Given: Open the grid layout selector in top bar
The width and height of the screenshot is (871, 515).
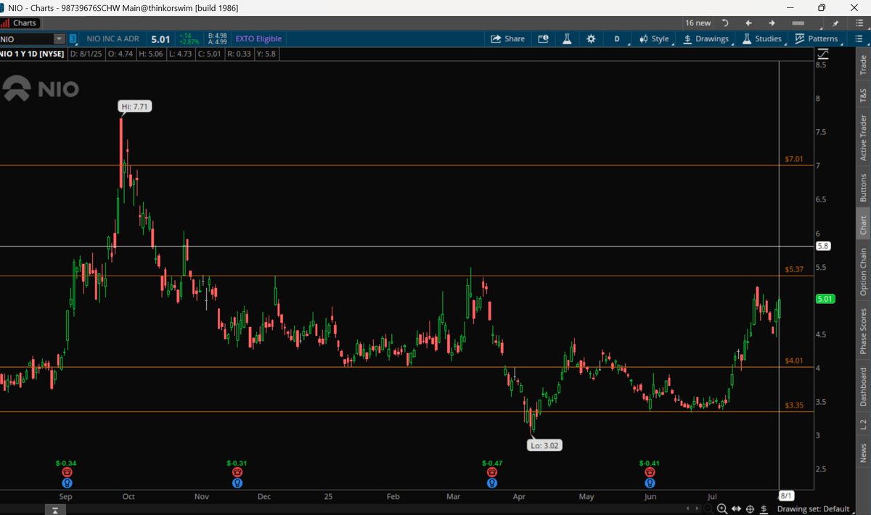Looking at the screenshot, I should coord(797,23).
